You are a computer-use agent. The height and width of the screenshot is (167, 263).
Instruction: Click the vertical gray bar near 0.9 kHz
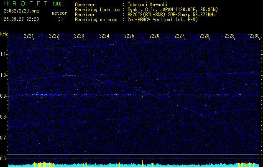(8, 96)
